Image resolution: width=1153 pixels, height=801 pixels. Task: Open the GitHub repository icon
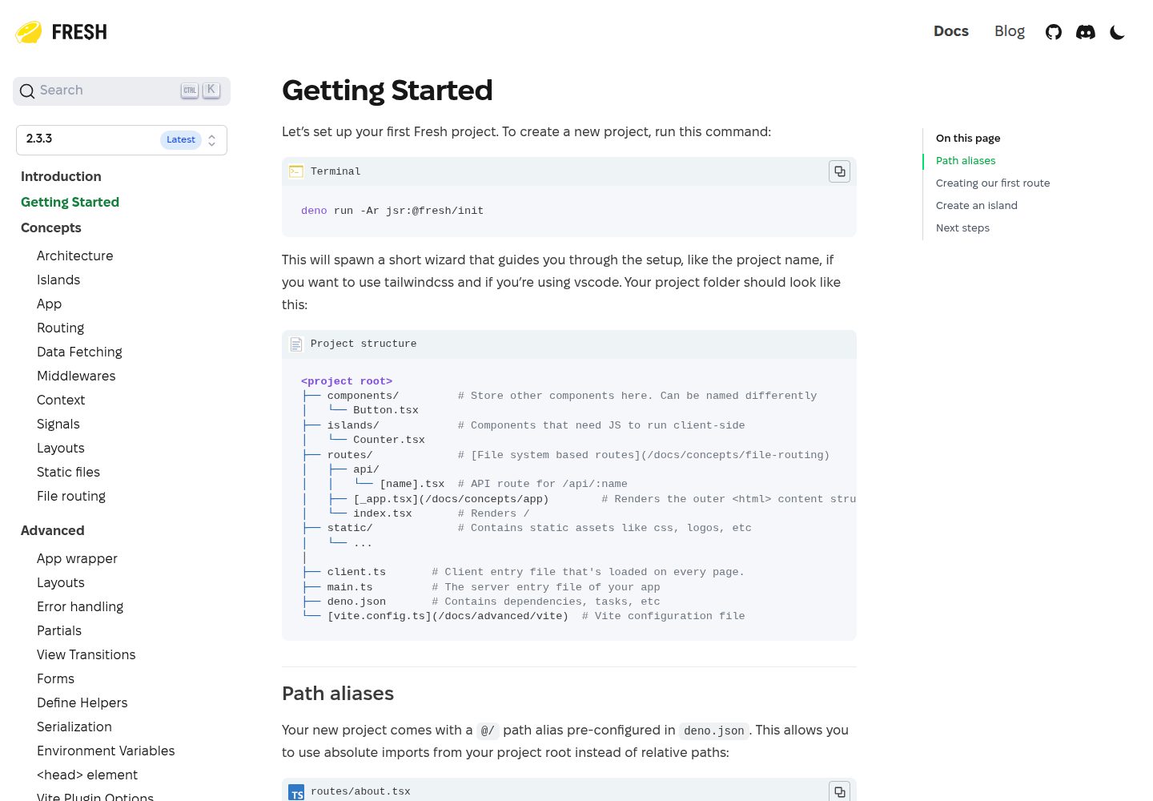(1054, 32)
